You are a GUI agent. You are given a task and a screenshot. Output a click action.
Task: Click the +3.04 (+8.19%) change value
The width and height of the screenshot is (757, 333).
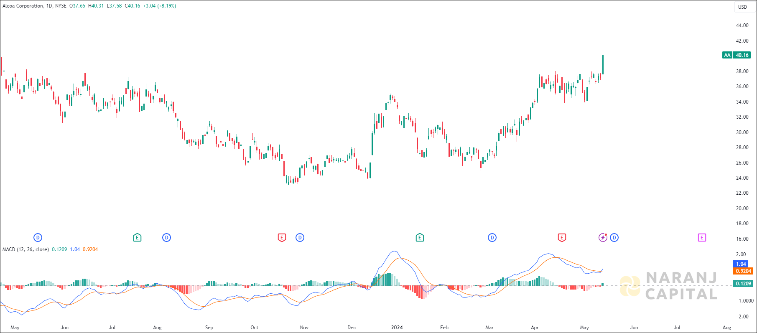pyautogui.click(x=160, y=6)
